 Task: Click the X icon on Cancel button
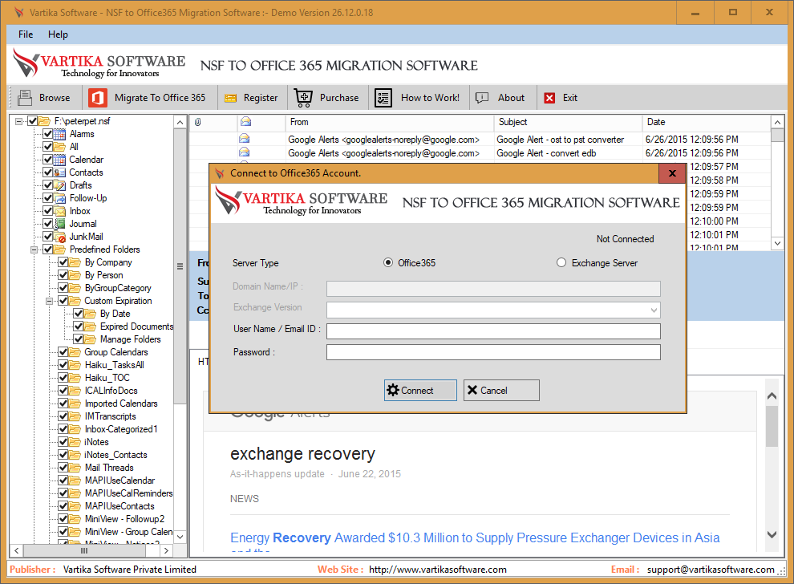coord(472,390)
